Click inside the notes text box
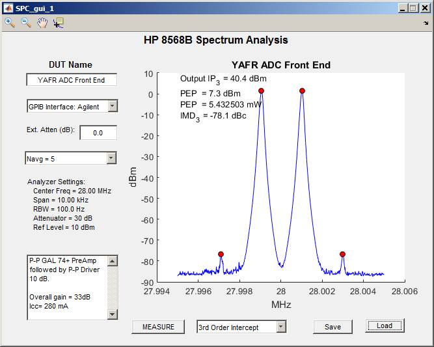Viewport: 434px width, 347px height. [67, 288]
